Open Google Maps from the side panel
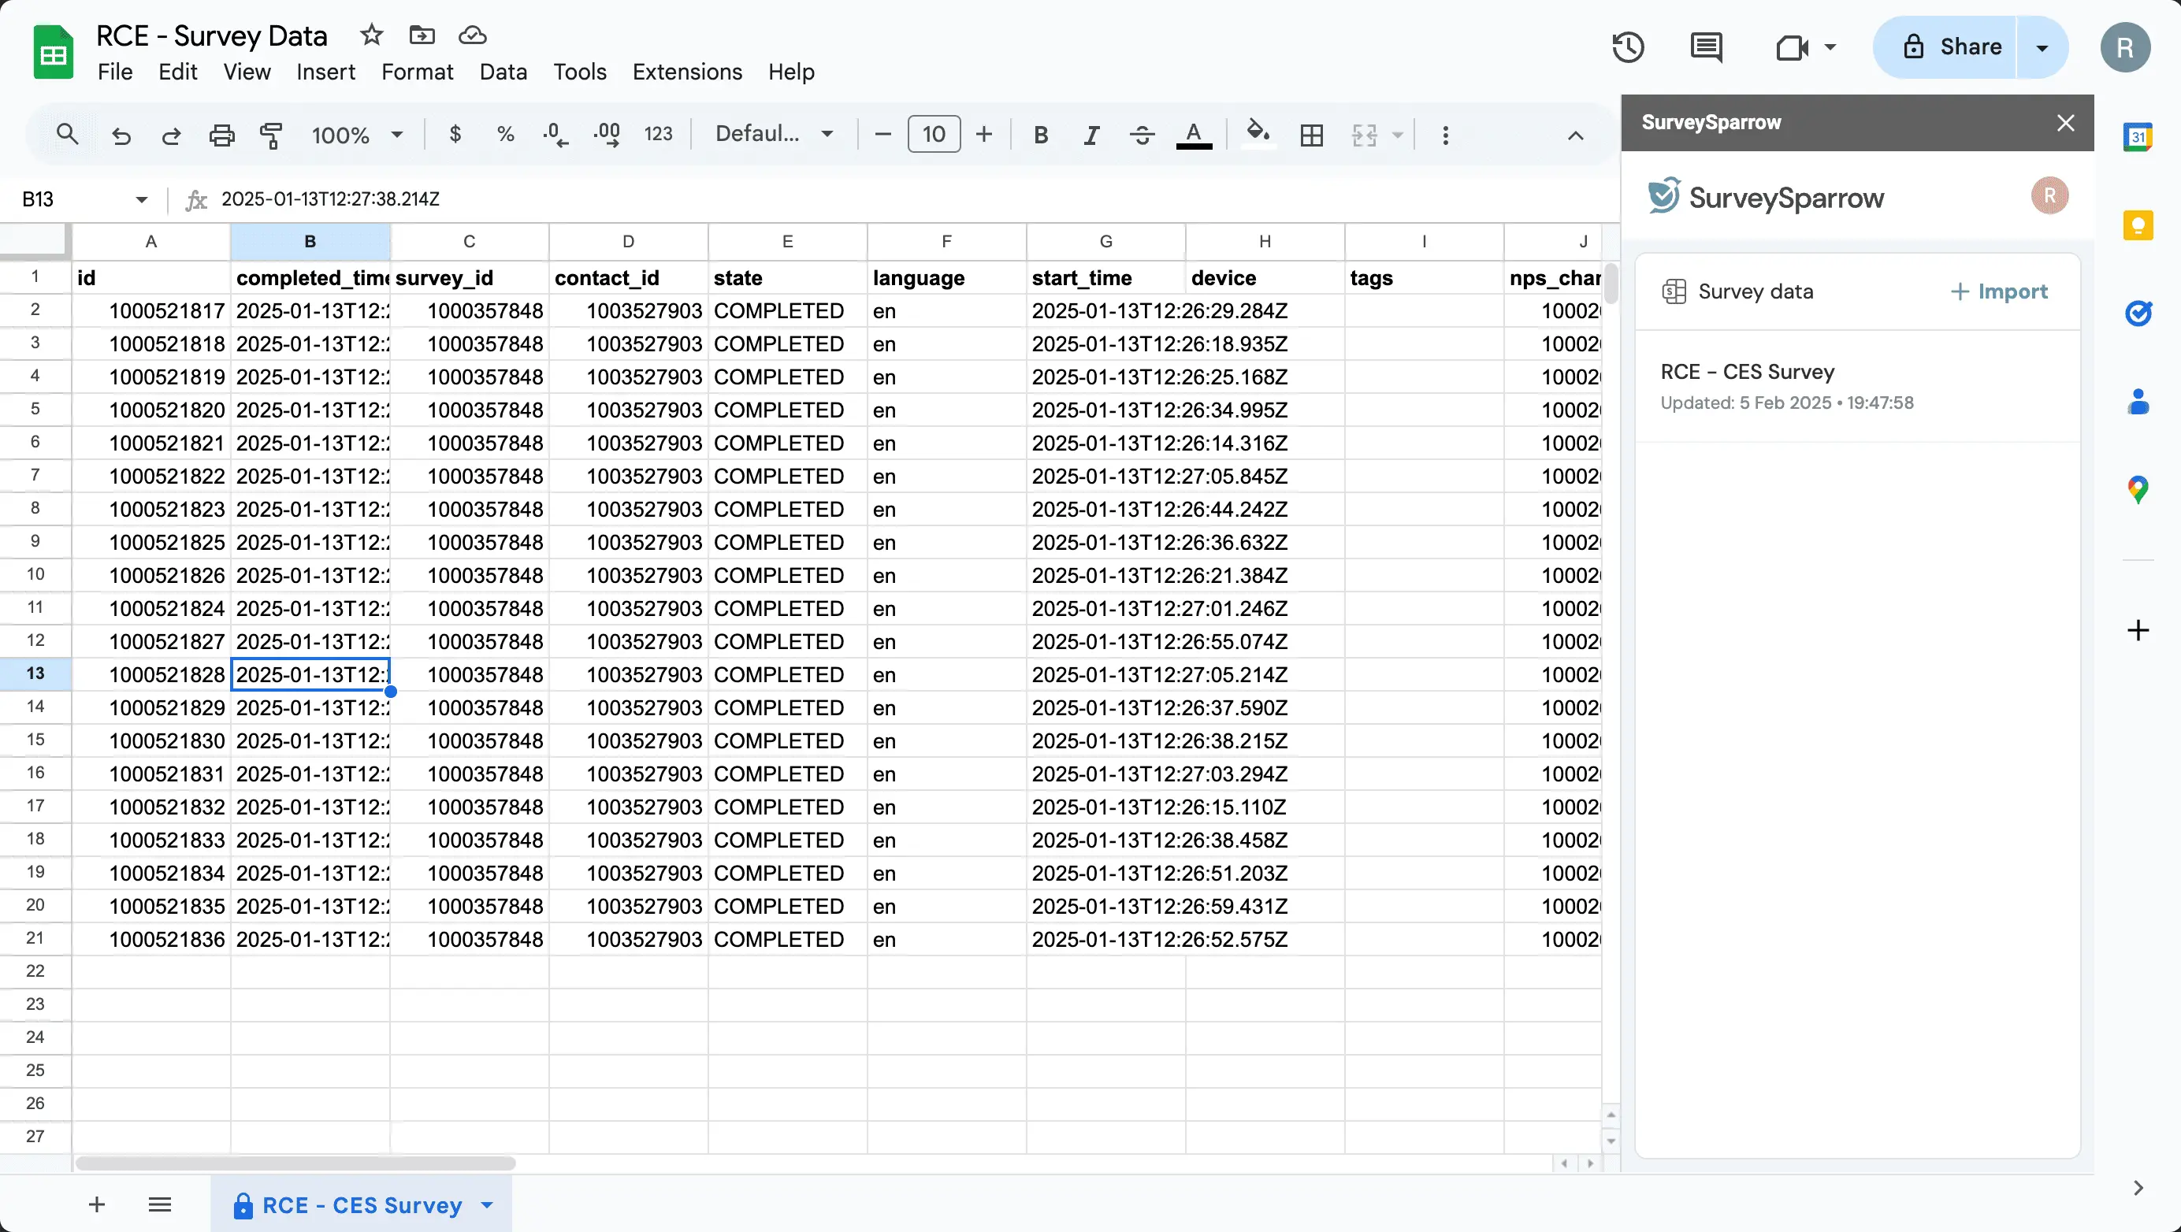 coord(2139,489)
